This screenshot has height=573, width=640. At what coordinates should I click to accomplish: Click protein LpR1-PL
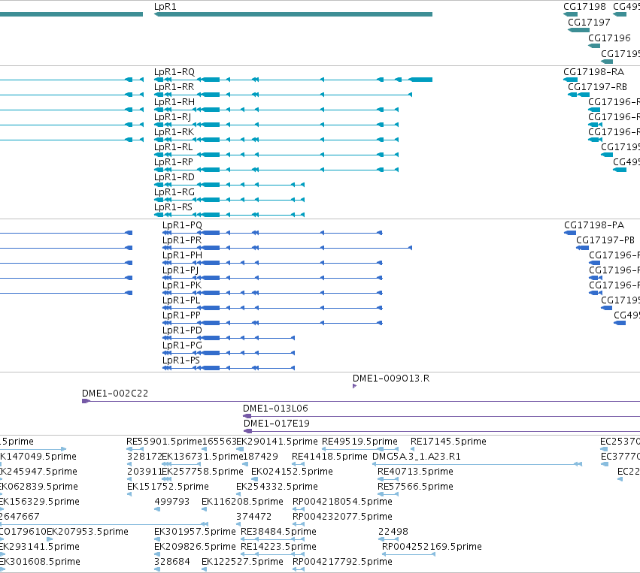[181, 300]
